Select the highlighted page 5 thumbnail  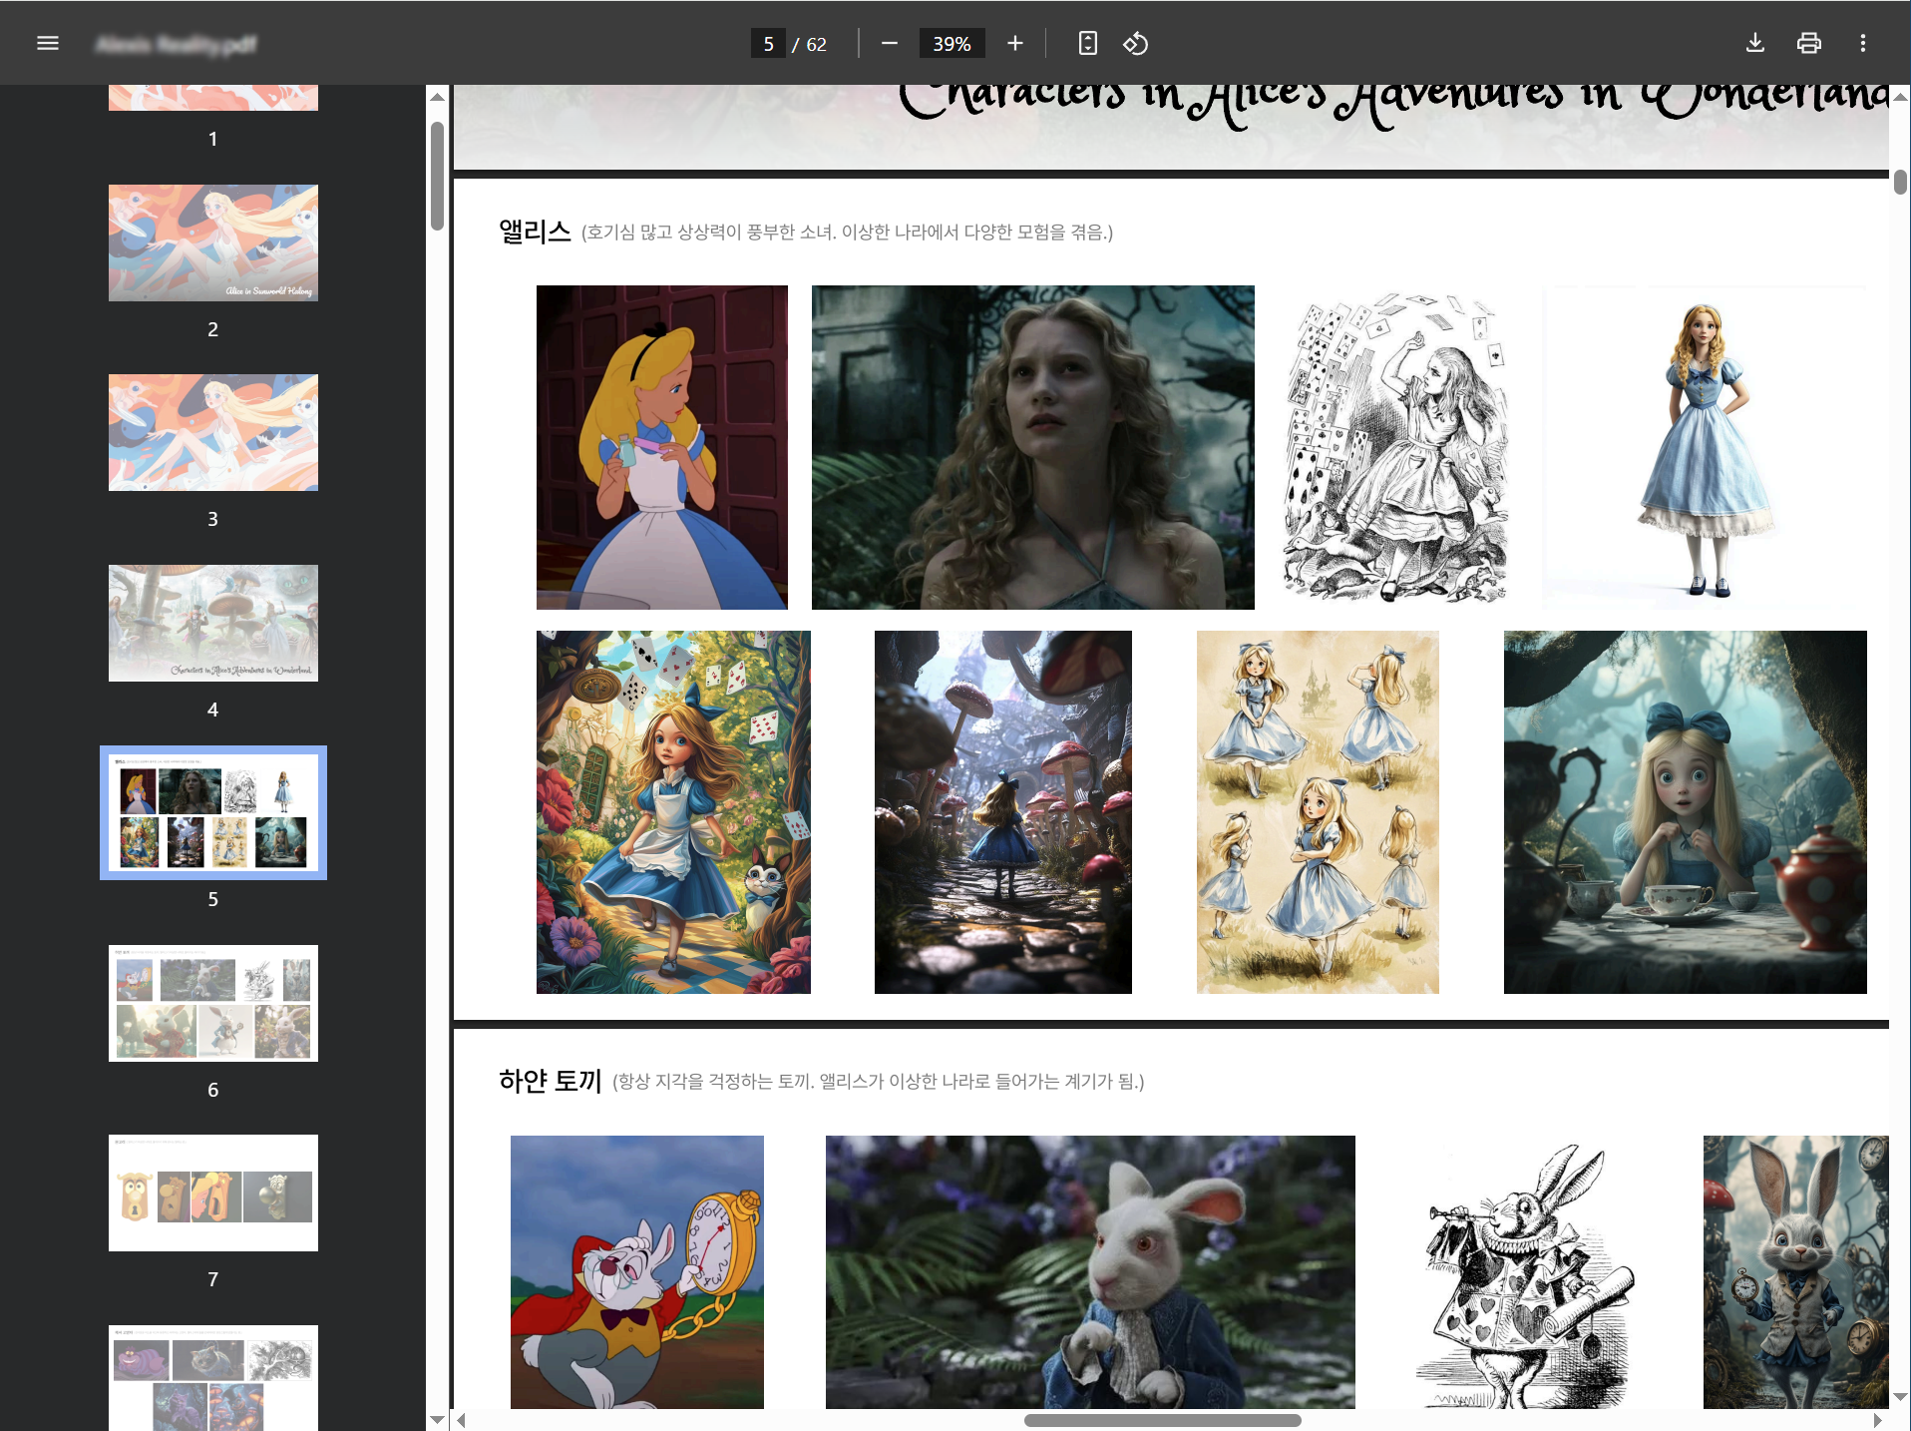(x=213, y=812)
